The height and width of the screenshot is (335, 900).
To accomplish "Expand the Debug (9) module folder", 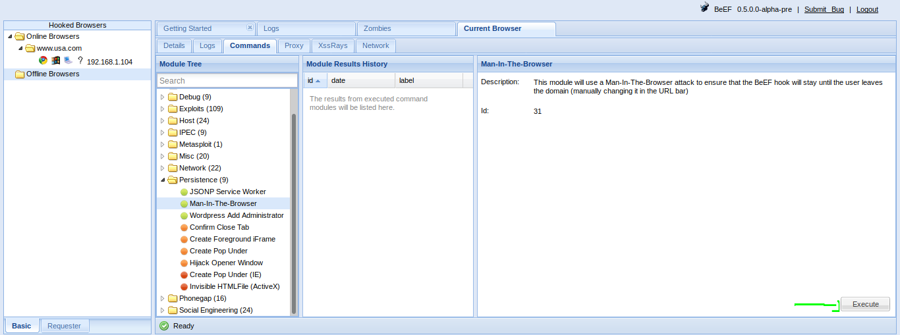I will pyautogui.click(x=163, y=97).
